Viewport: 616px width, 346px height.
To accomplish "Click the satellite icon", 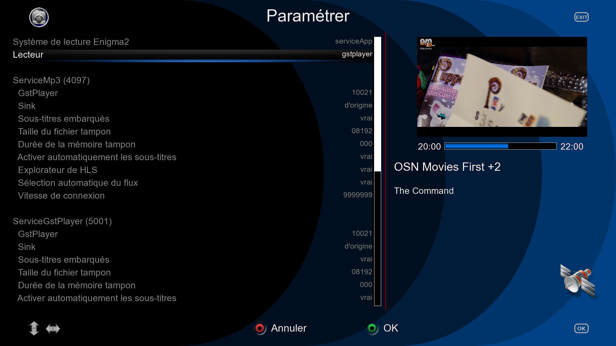I will tap(577, 281).
